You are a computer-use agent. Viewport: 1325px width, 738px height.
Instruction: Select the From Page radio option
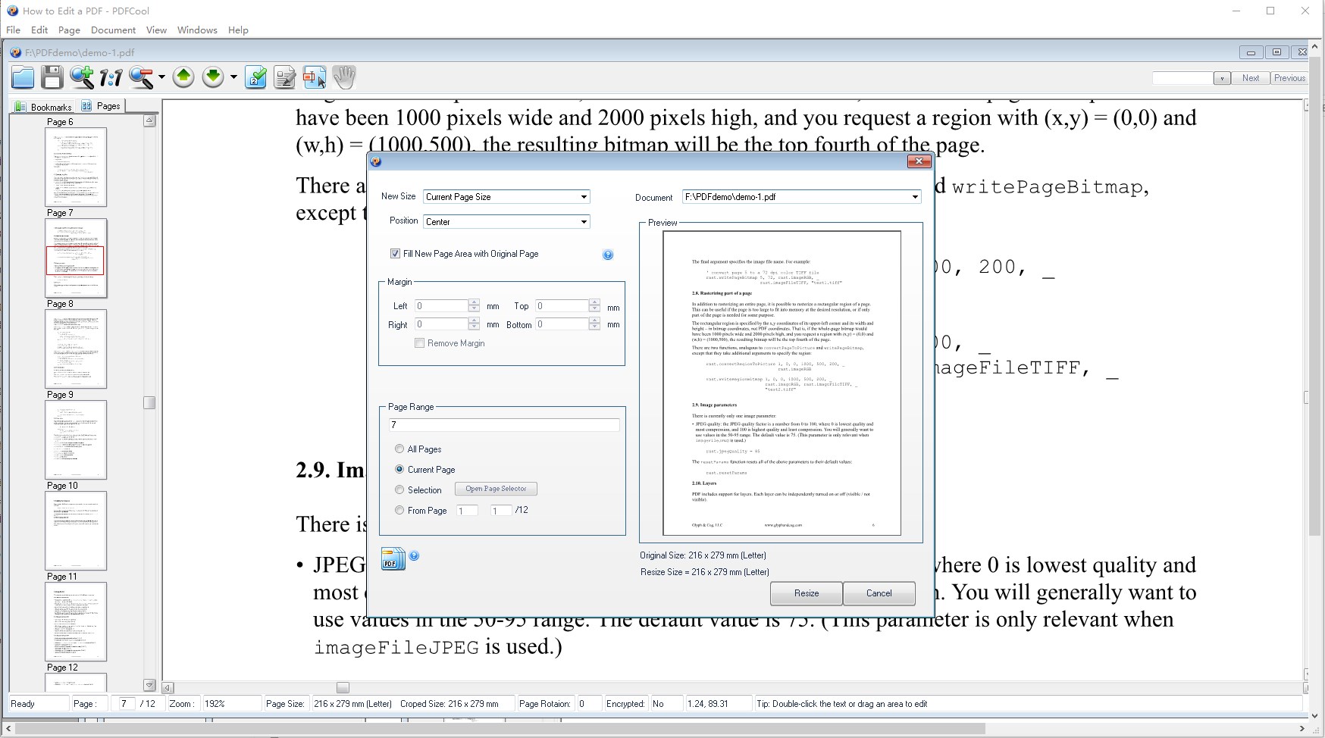(399, 511)
